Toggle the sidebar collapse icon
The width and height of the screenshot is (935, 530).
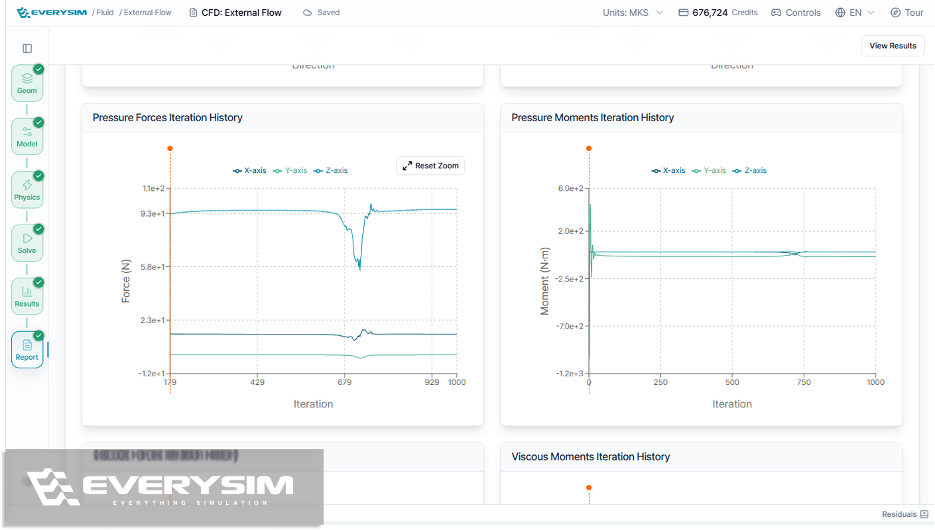pyautogui.click(x=27, y=48)
